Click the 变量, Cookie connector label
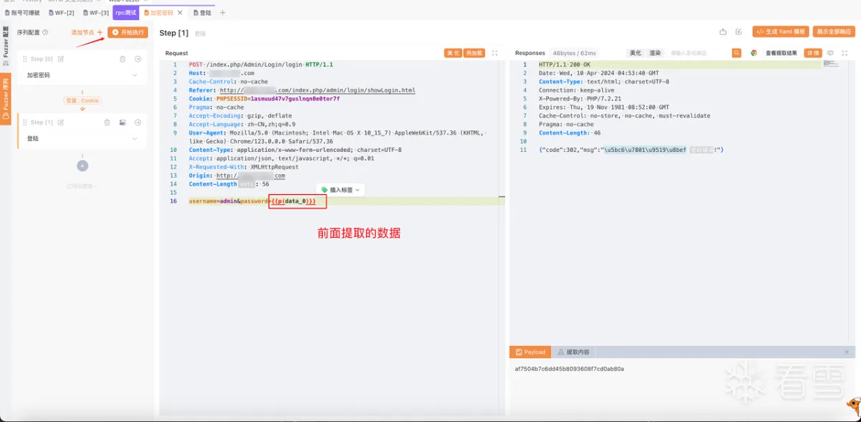861x422 pixels. click(x=83, y=101)
